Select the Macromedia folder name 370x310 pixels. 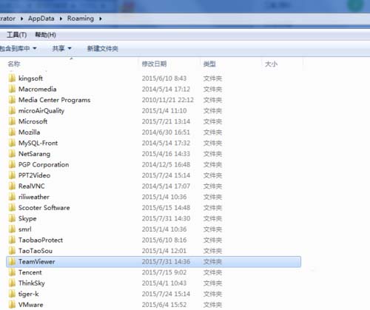tap(38, 89)
